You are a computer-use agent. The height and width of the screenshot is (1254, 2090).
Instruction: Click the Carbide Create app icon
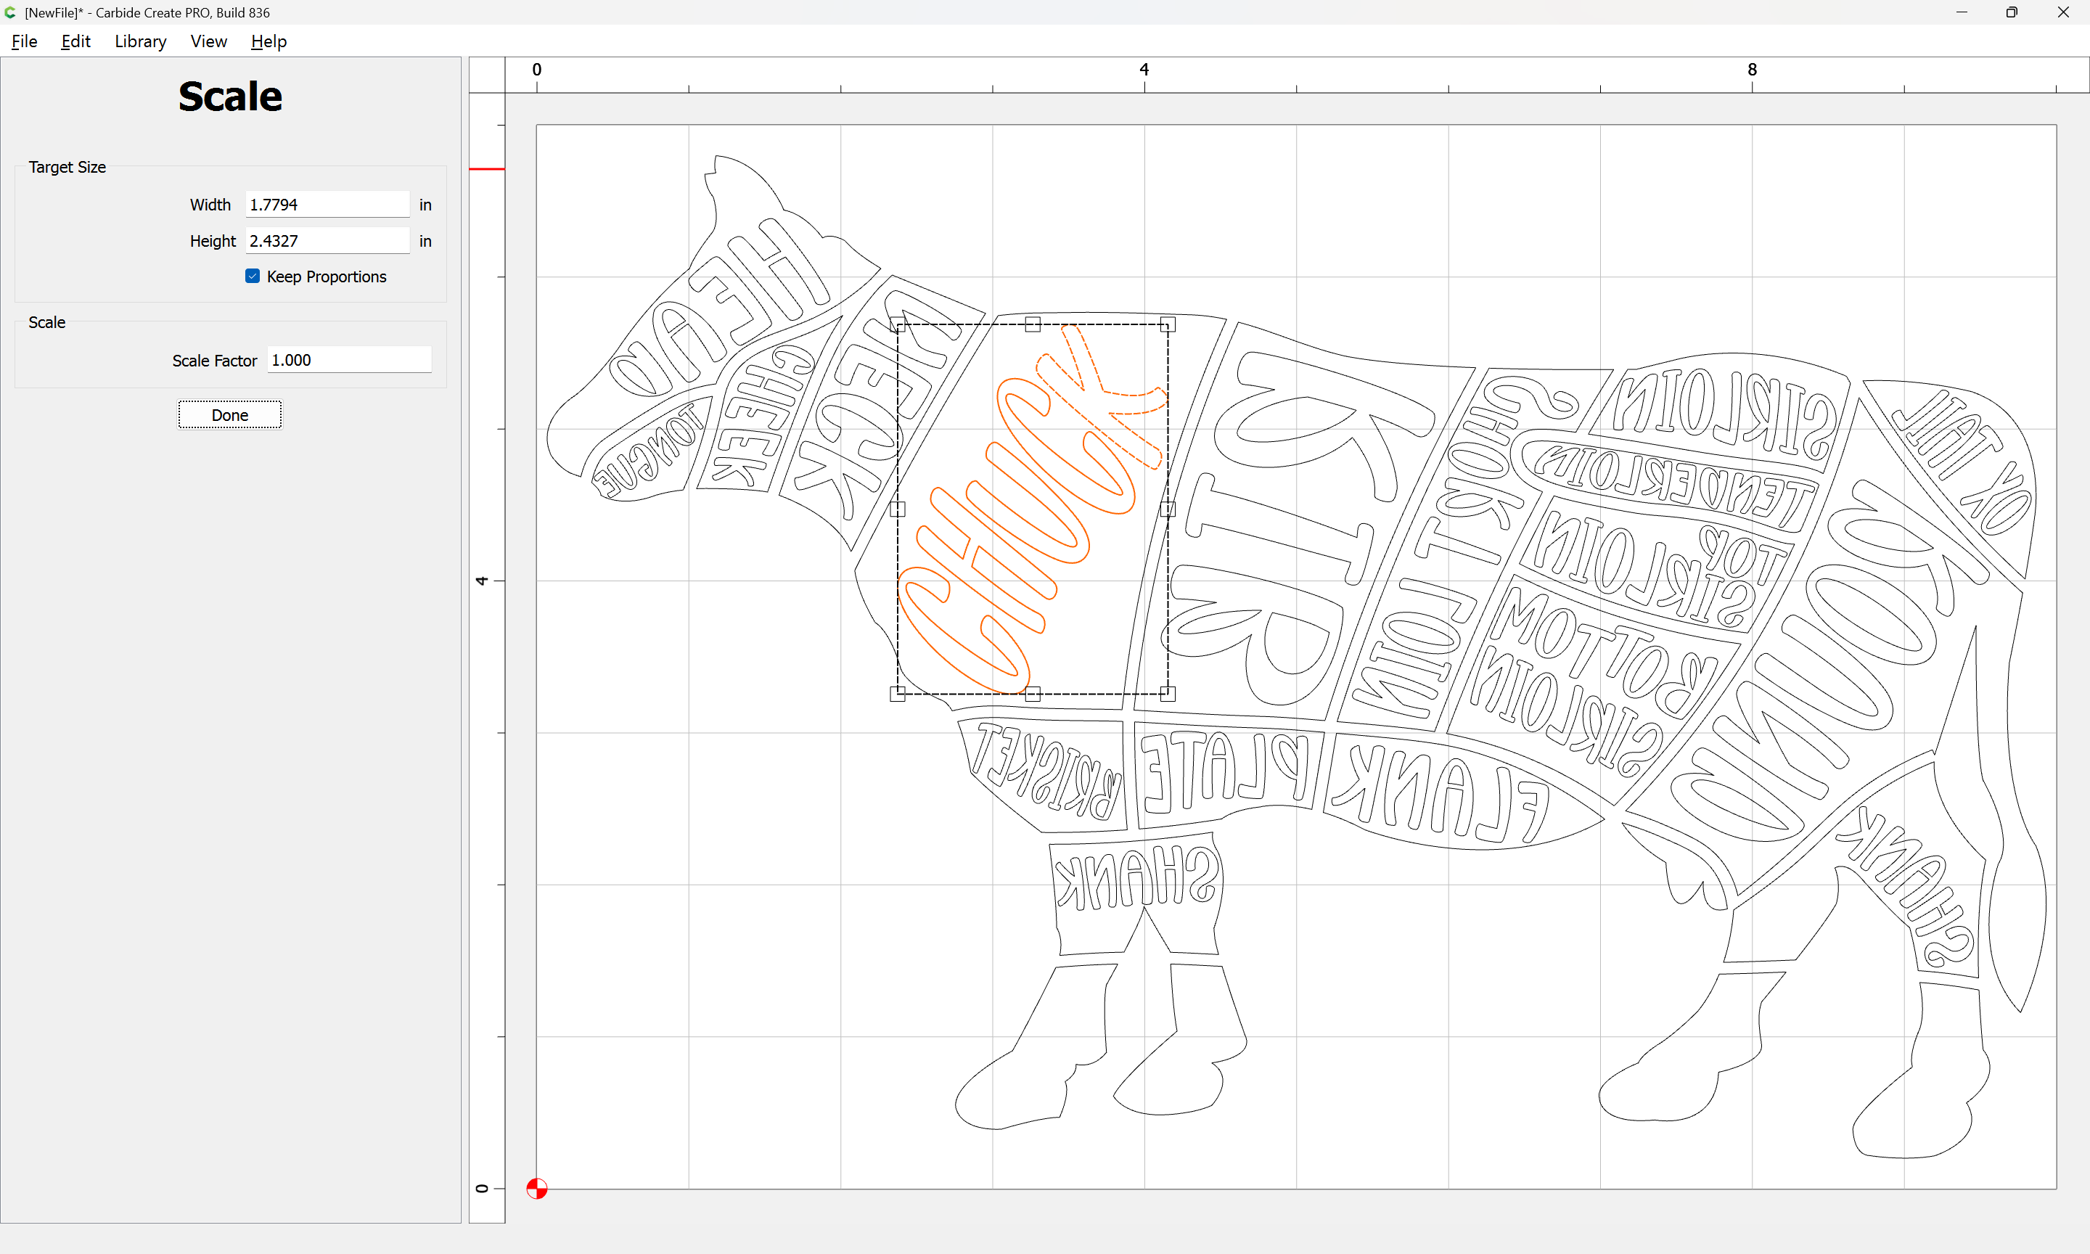10,12
